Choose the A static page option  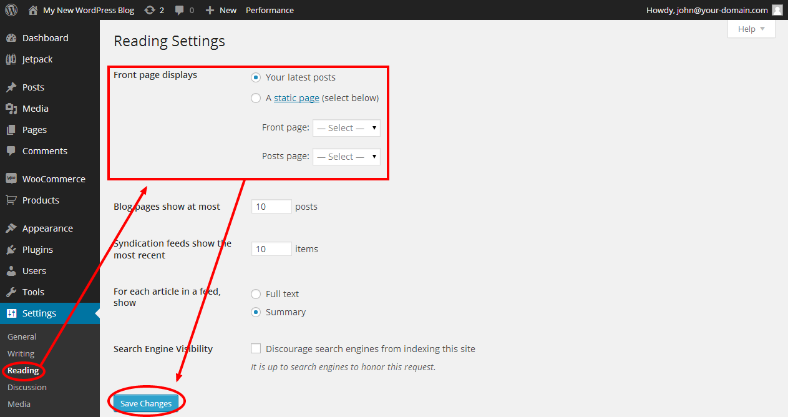(256, 98)
